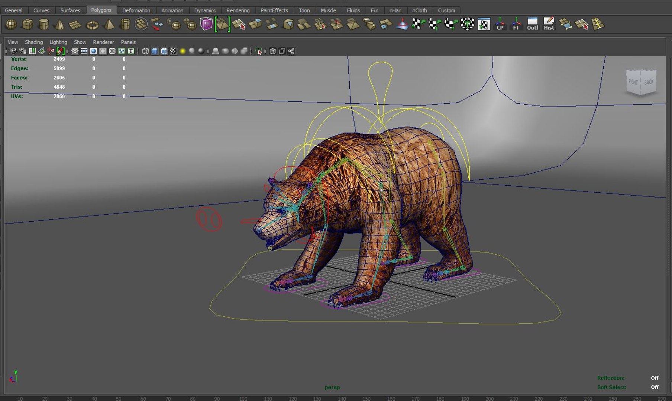Open the Show panel menu

[80, 42]
